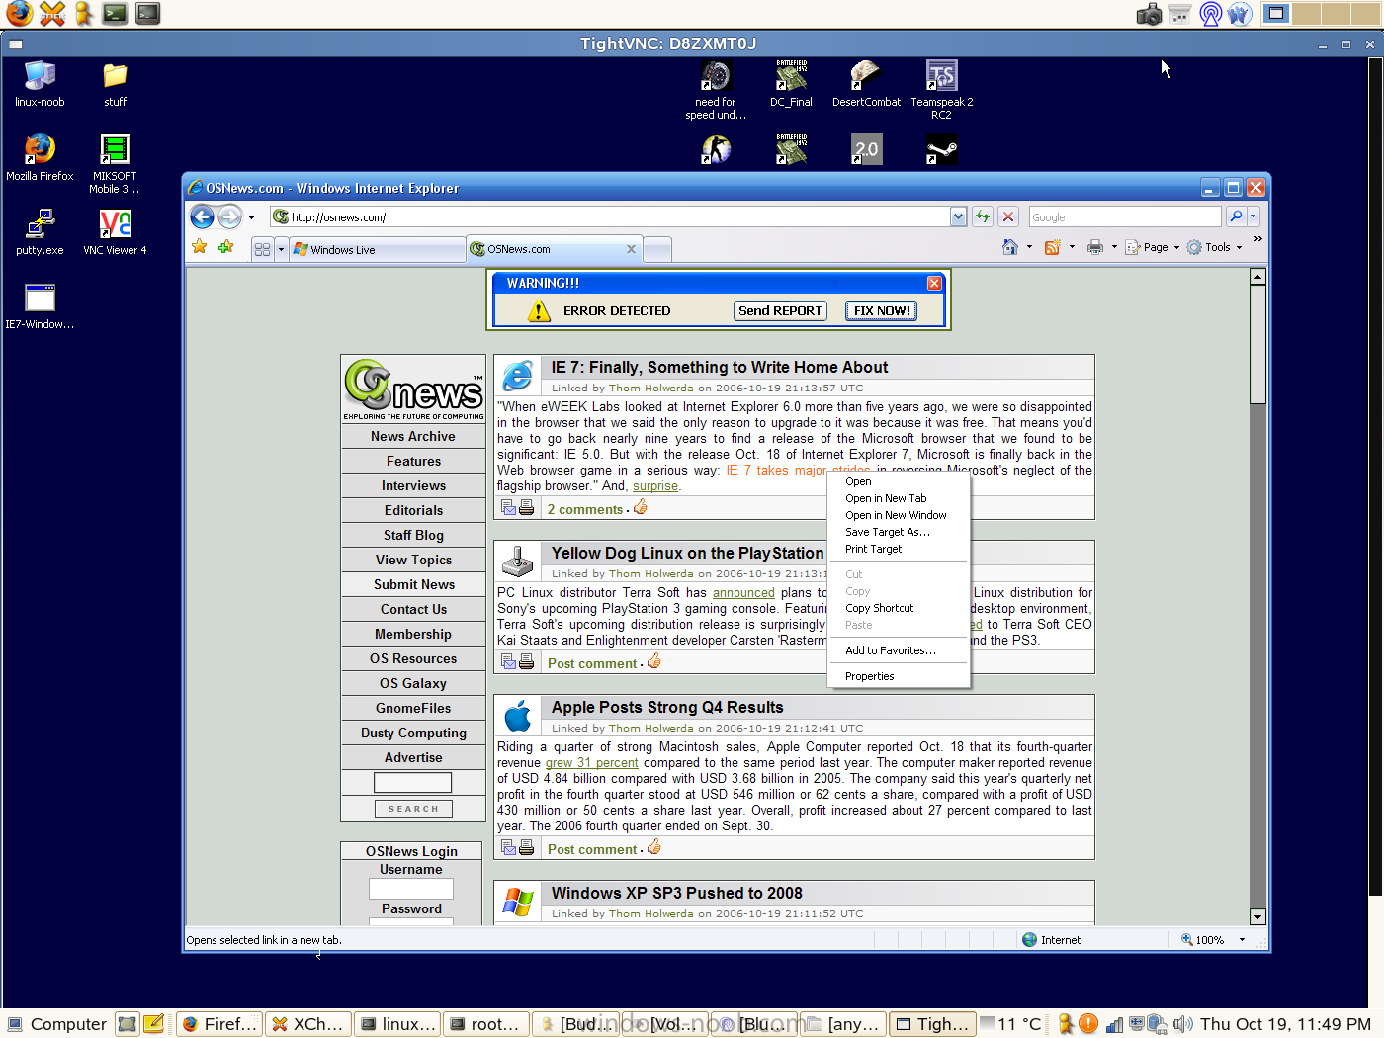Open Teamspeak 2 RC2 desktop shortcut
The height and width of the screenshot is (1038, 1384).
pos(941,90)
